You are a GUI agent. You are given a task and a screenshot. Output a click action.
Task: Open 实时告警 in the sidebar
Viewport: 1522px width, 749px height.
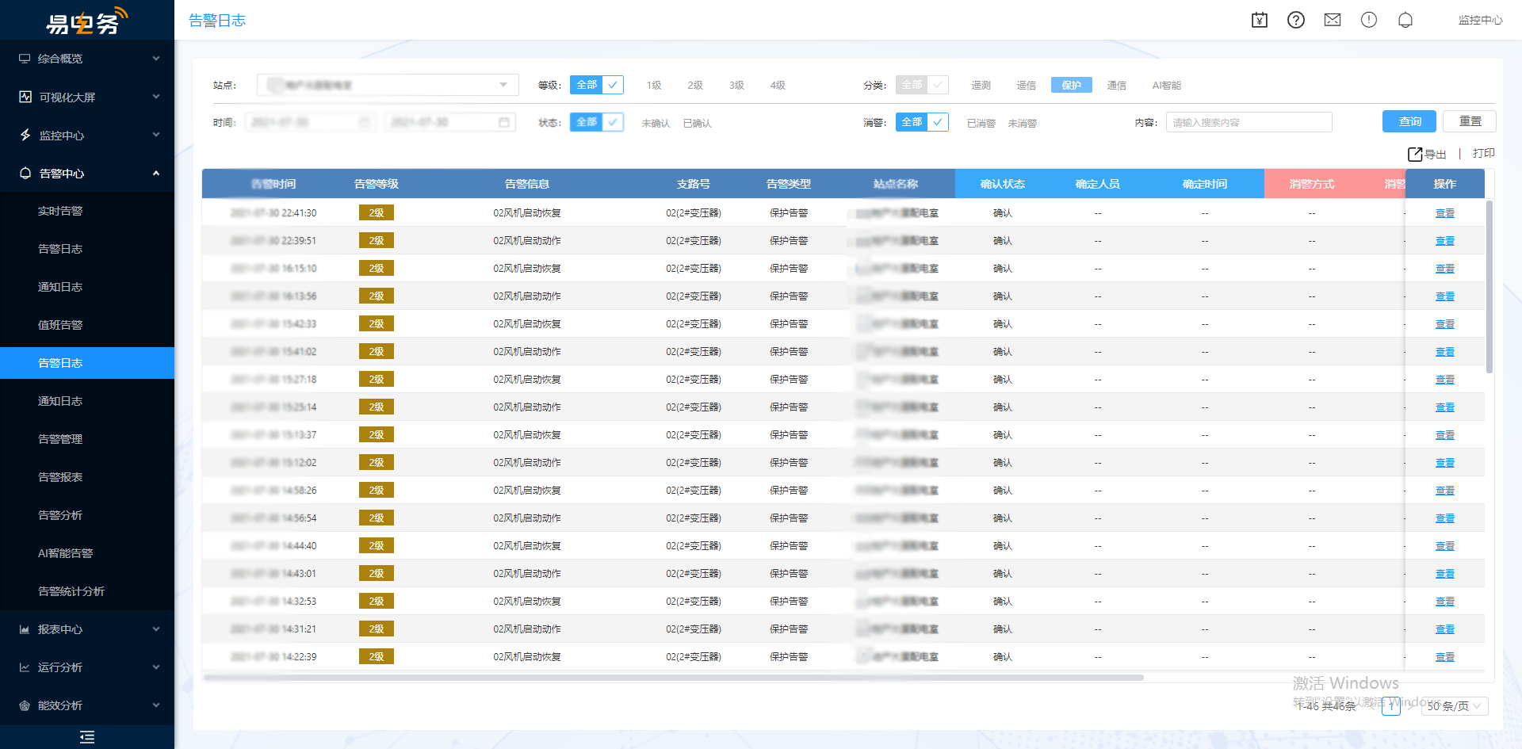point(60,211)
